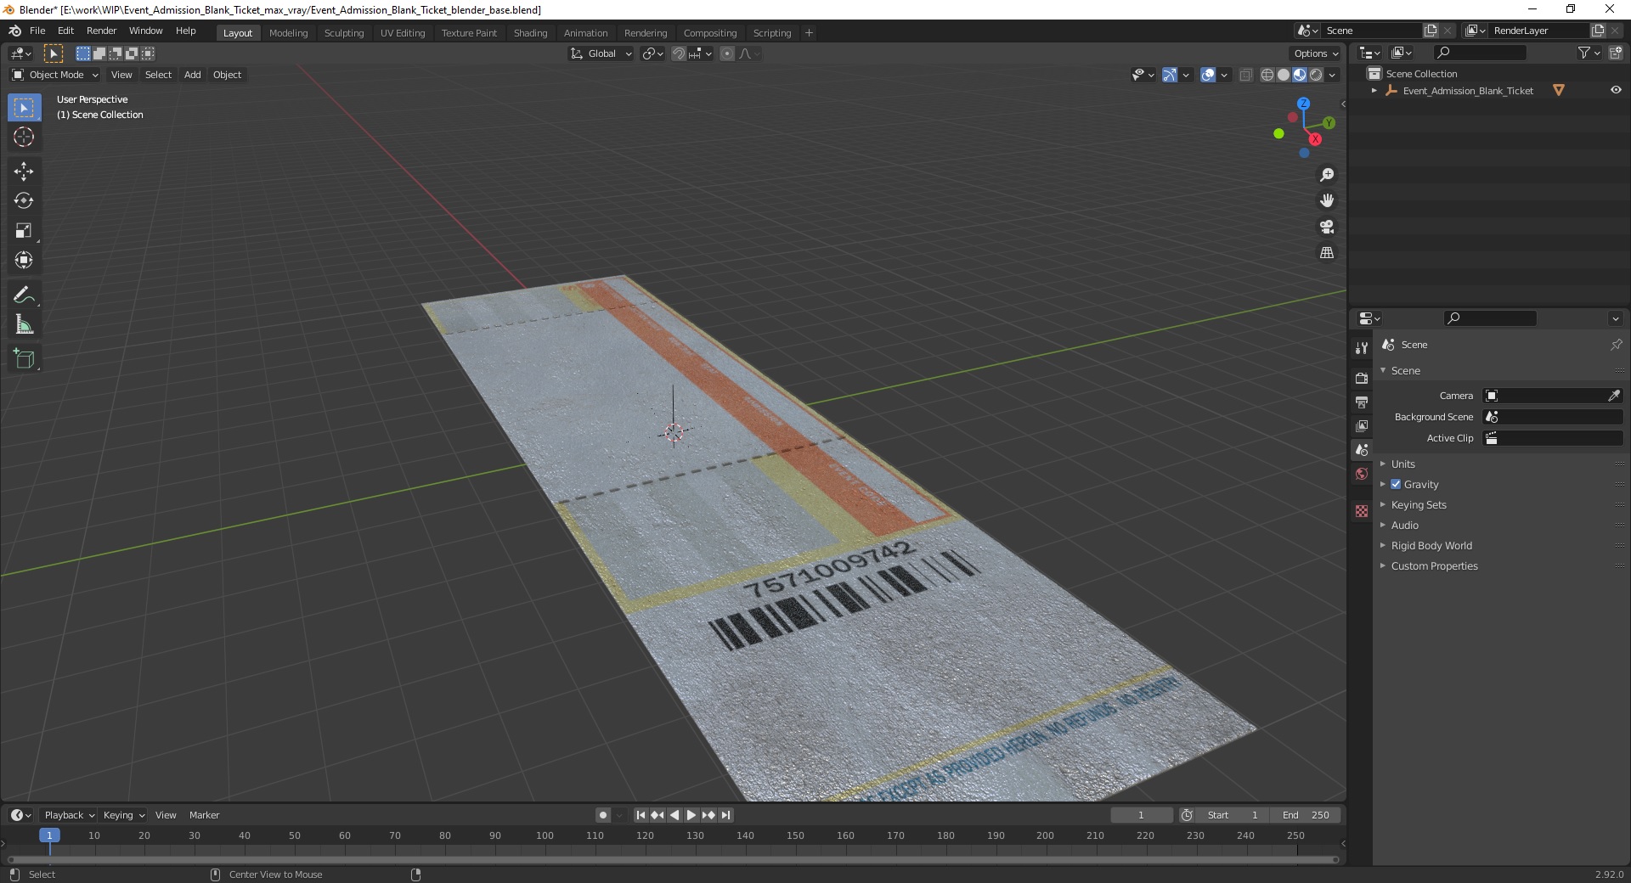Switch to Rendered shading
Screen dimensions: 1631x883
pyautogui.click(x=1316, y=75)
